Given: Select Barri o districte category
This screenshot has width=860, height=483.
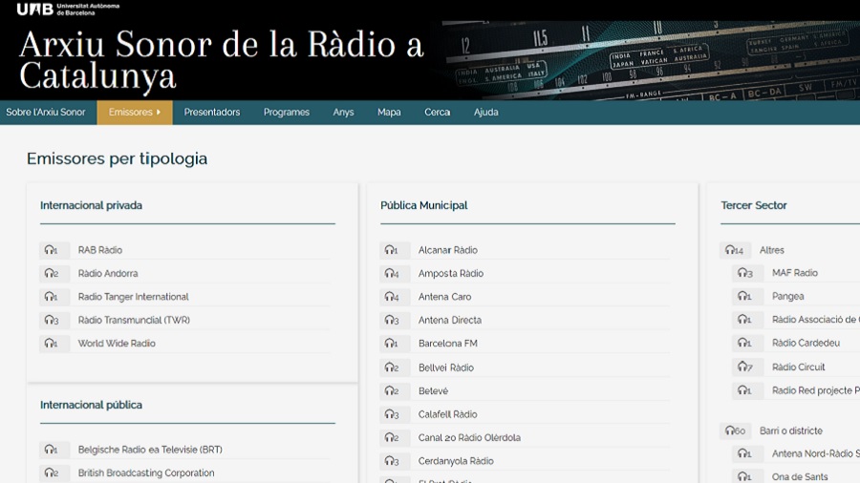Looking at the screenshot, I should pos(791,430).
